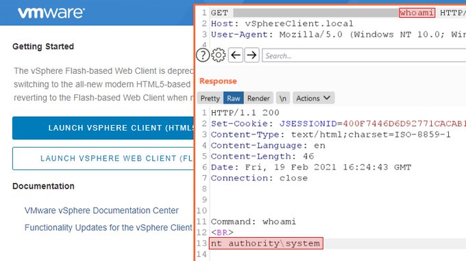Click the Launch vSphere Client (HTML5) button
Screen dimensions: 466x261
[103, 128]
